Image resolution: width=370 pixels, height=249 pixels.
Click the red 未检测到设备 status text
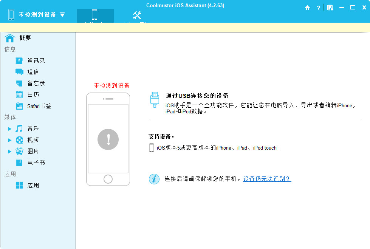click(x=111, y=85)
